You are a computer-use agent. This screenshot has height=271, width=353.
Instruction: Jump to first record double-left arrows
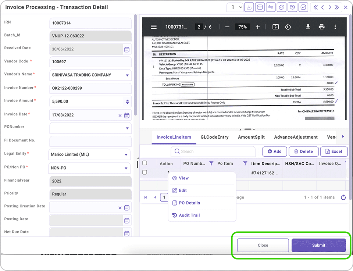(x=315, y=7)
